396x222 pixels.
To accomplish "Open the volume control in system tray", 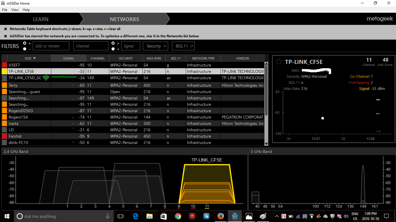I will 346,216.
